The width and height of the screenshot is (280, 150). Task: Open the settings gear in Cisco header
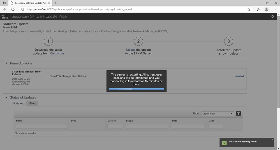(272, 17)
